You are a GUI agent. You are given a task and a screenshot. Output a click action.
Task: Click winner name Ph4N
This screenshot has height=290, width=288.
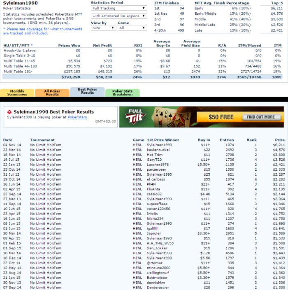tap(151, 184)
